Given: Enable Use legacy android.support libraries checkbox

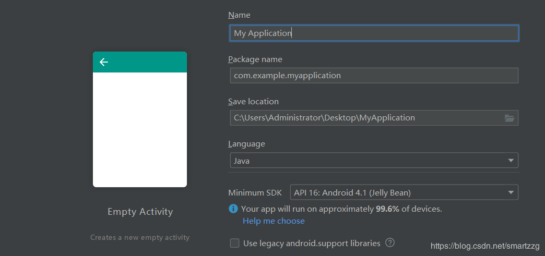Looking at the screenshot, I should point(235,243).
